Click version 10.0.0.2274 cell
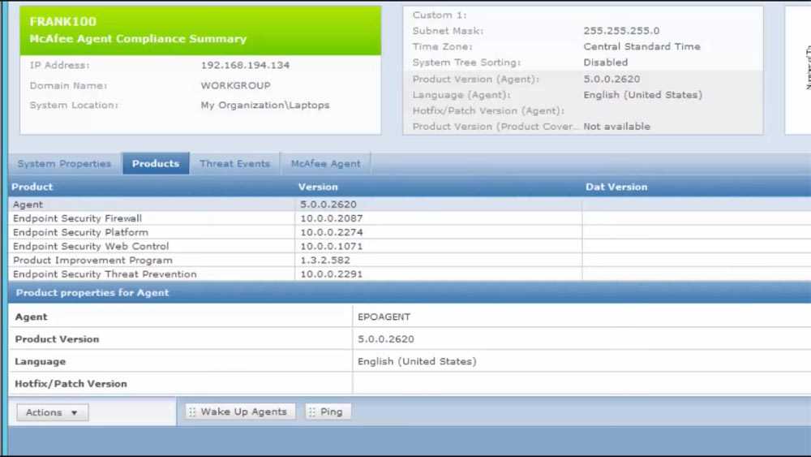Image resolution: width=811 pixels, height=457 pixels. (332, 232)
